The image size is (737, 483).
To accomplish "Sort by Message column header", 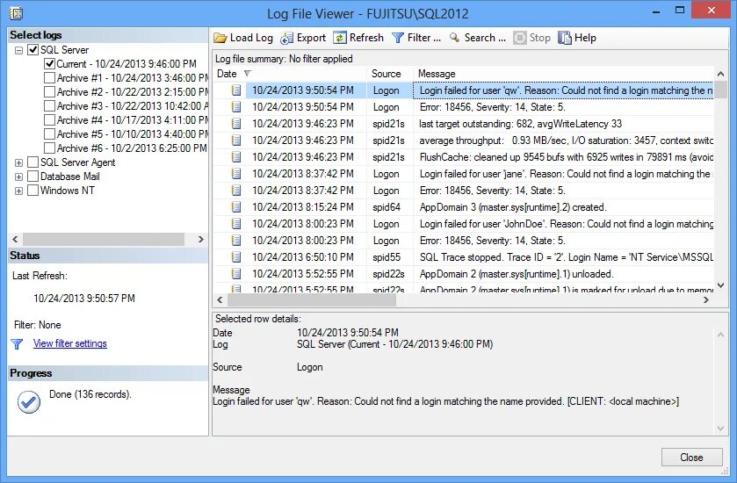I will click(563, 74).
